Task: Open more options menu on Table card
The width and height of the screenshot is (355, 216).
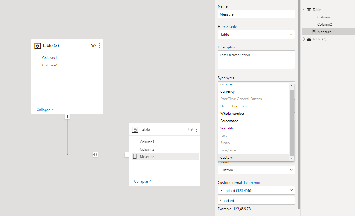Action: (x=197, y=130)
